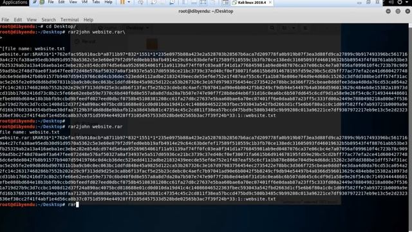Close the root@dibyendu terminal window
Screen dimensions: 412x232
(407, 12)
